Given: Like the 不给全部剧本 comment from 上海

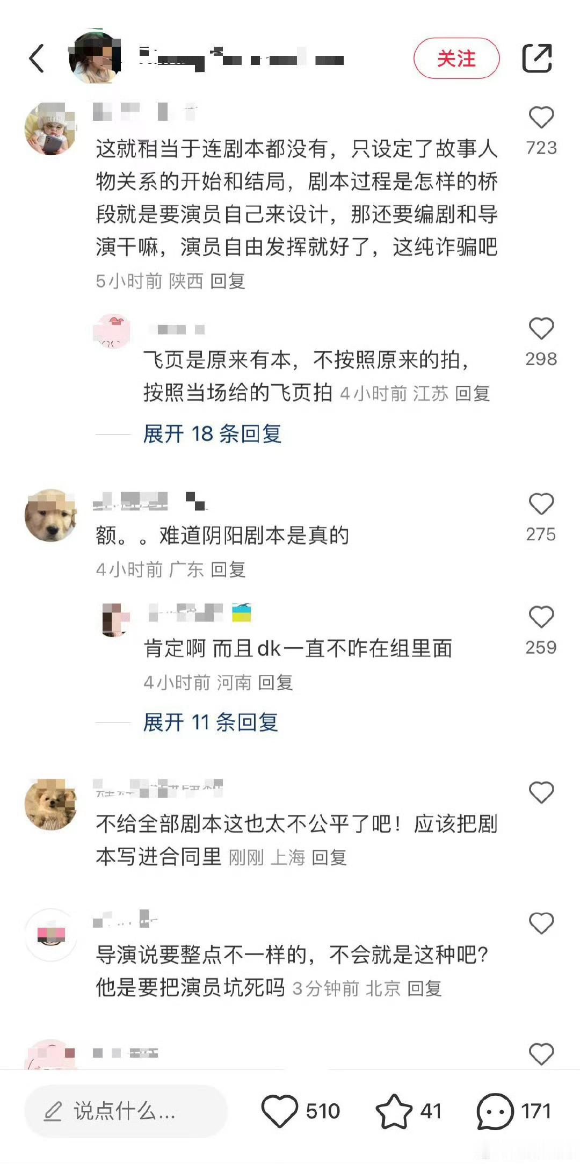Looking at the screenshot, I should 541,792.
